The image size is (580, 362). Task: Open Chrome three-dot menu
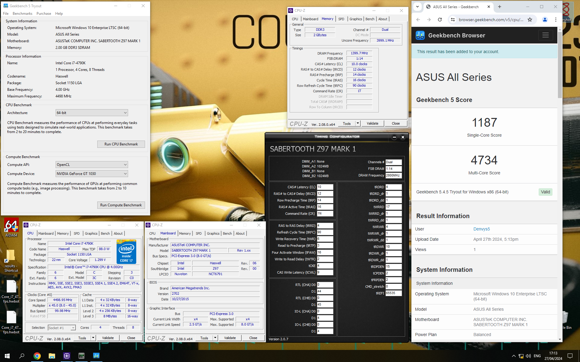pyautogui.click(x=556, y=20)
